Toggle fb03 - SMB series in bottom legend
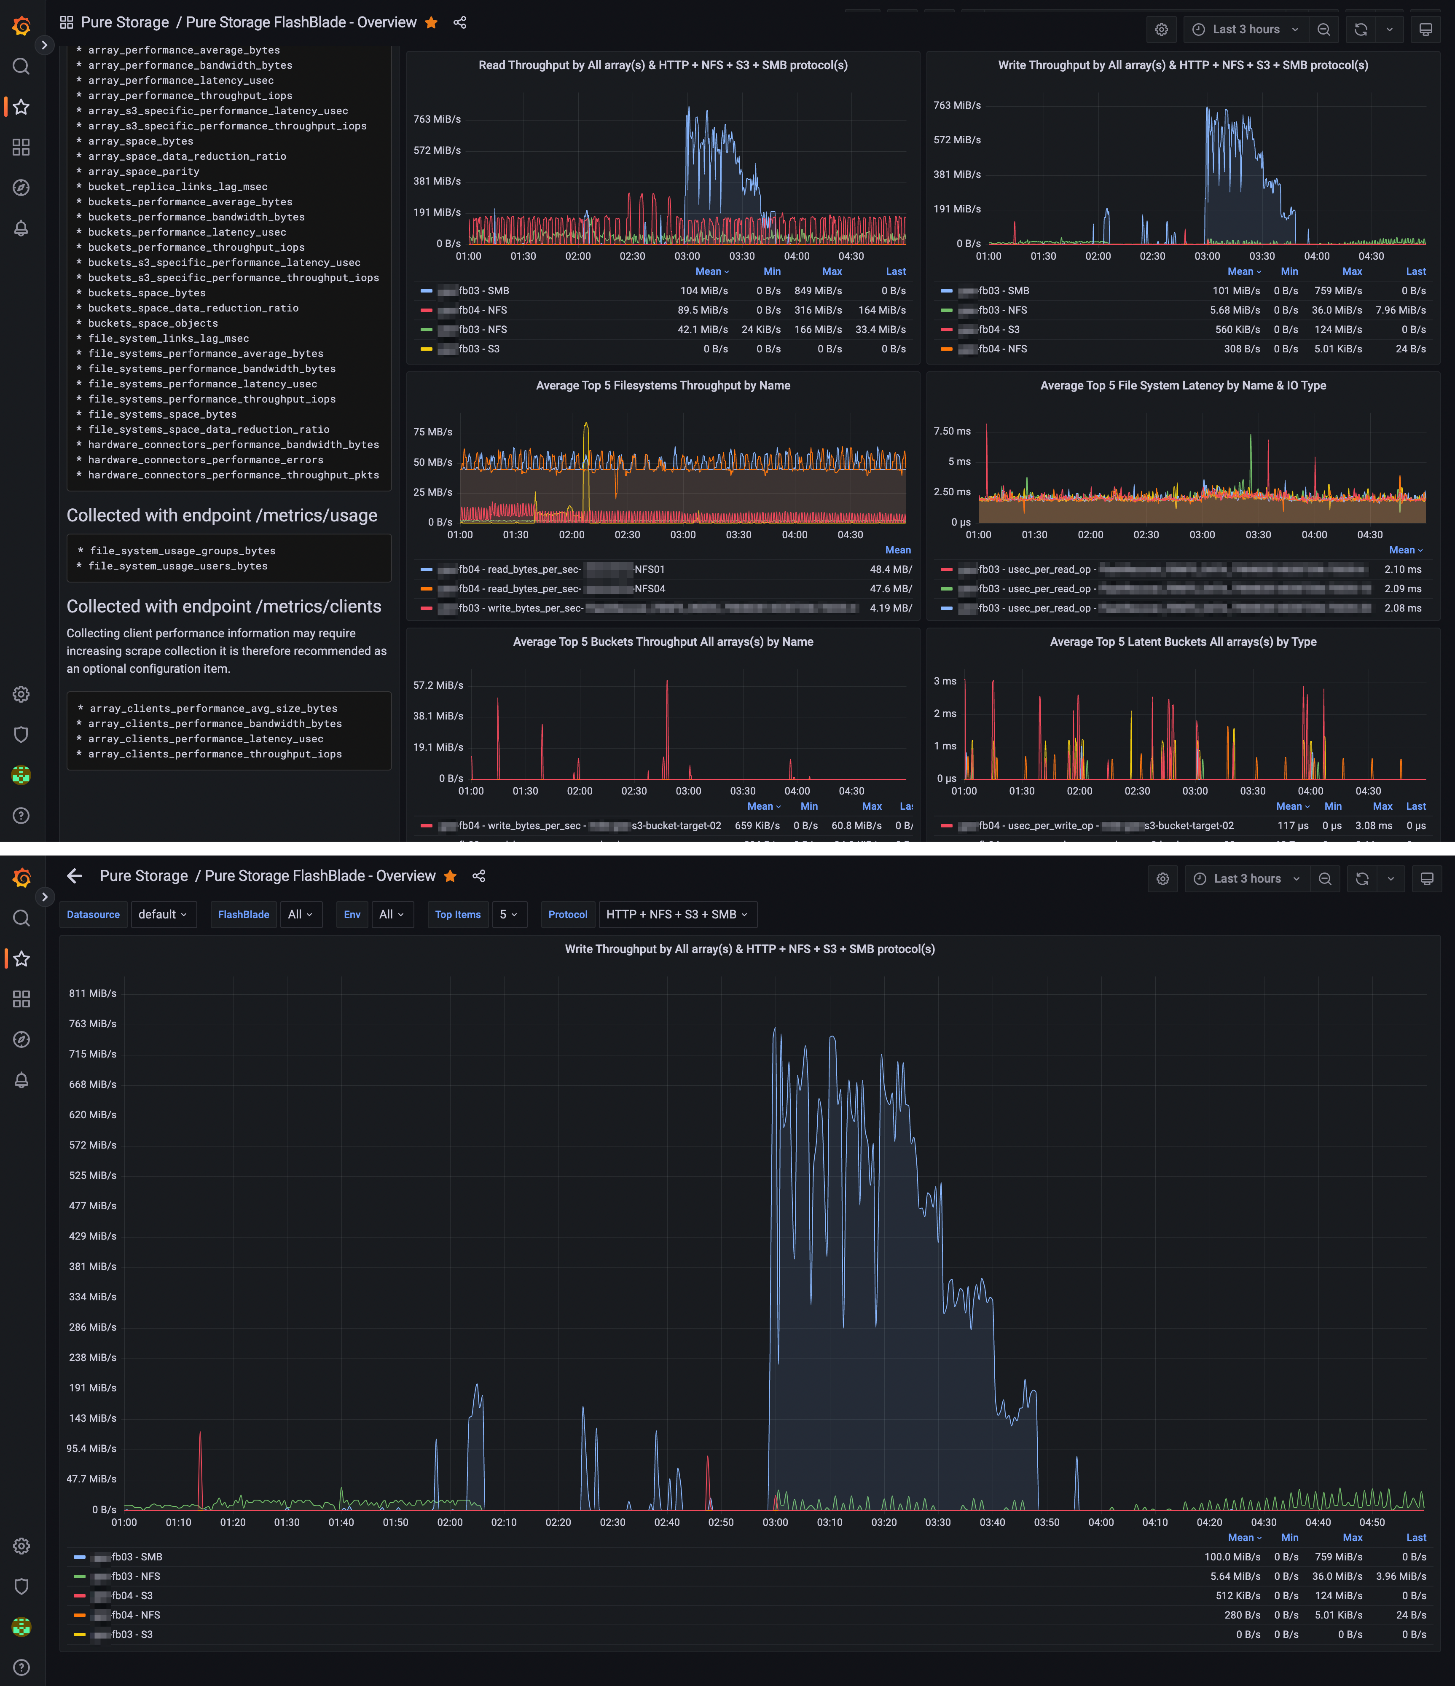 coord(137,1557)
